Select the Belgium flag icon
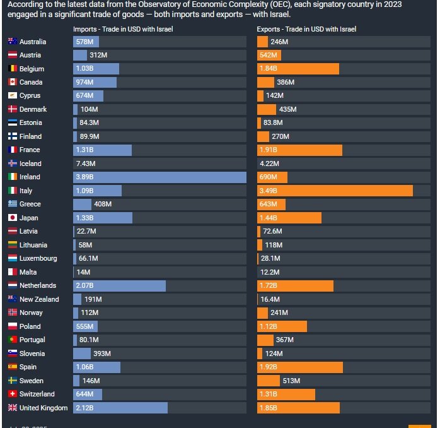This screenshot has height=428, width=440. pyautogui.click(x=13, y=69)
